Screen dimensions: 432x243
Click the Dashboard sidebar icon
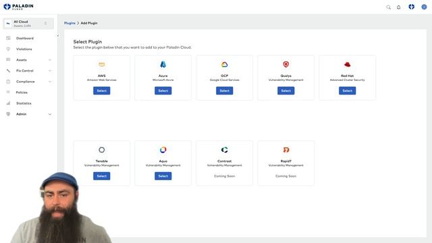click(x=8, y=38)
